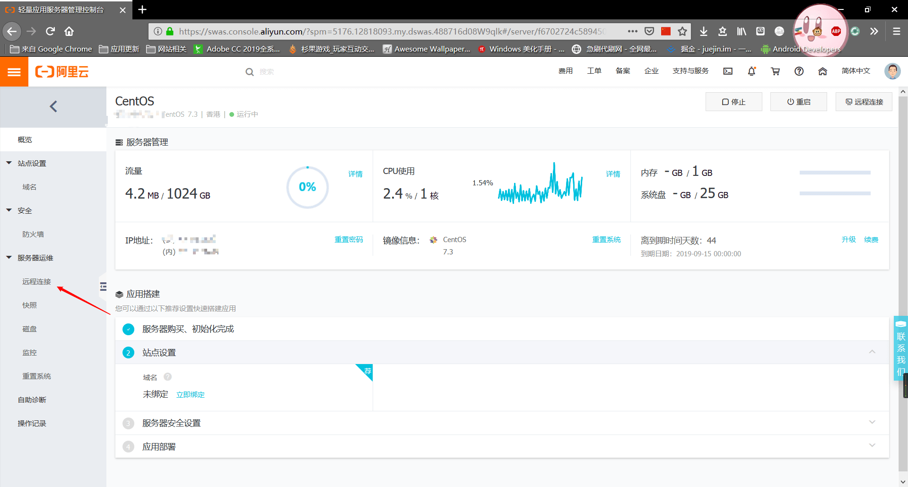The width and height of the screenshot is (908, 487).
Task: Click the notification bell icon
Action: (751, 71)
